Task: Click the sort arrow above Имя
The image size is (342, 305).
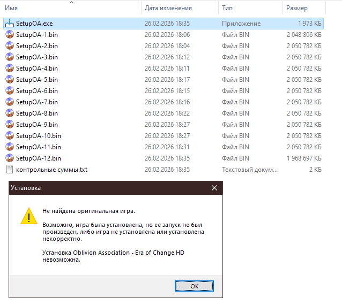Action: [x=71, y=2]
